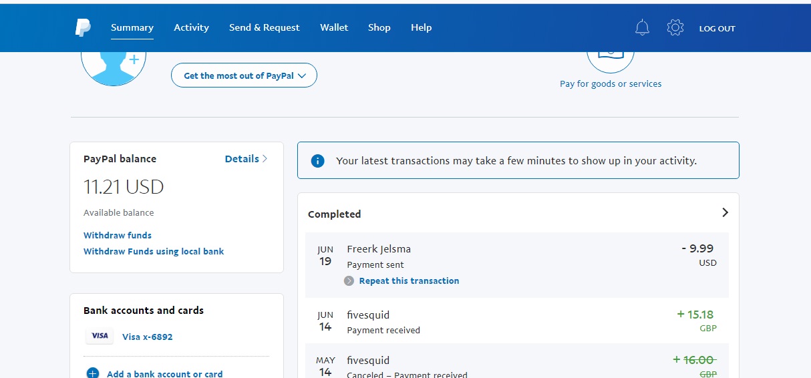Click the Withdraw funds link
The height and width of the screenshot is (378, 811).
point(118,235)
